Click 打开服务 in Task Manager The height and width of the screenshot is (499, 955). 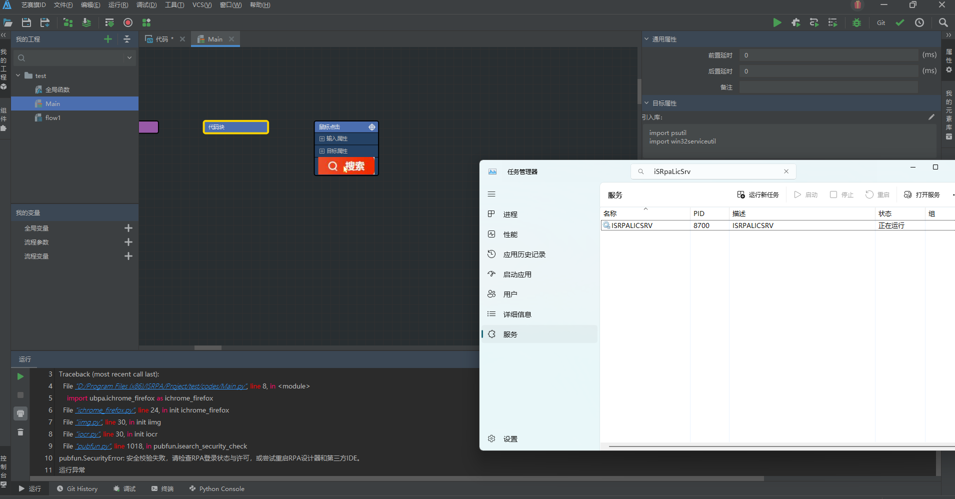click(922, 194)
